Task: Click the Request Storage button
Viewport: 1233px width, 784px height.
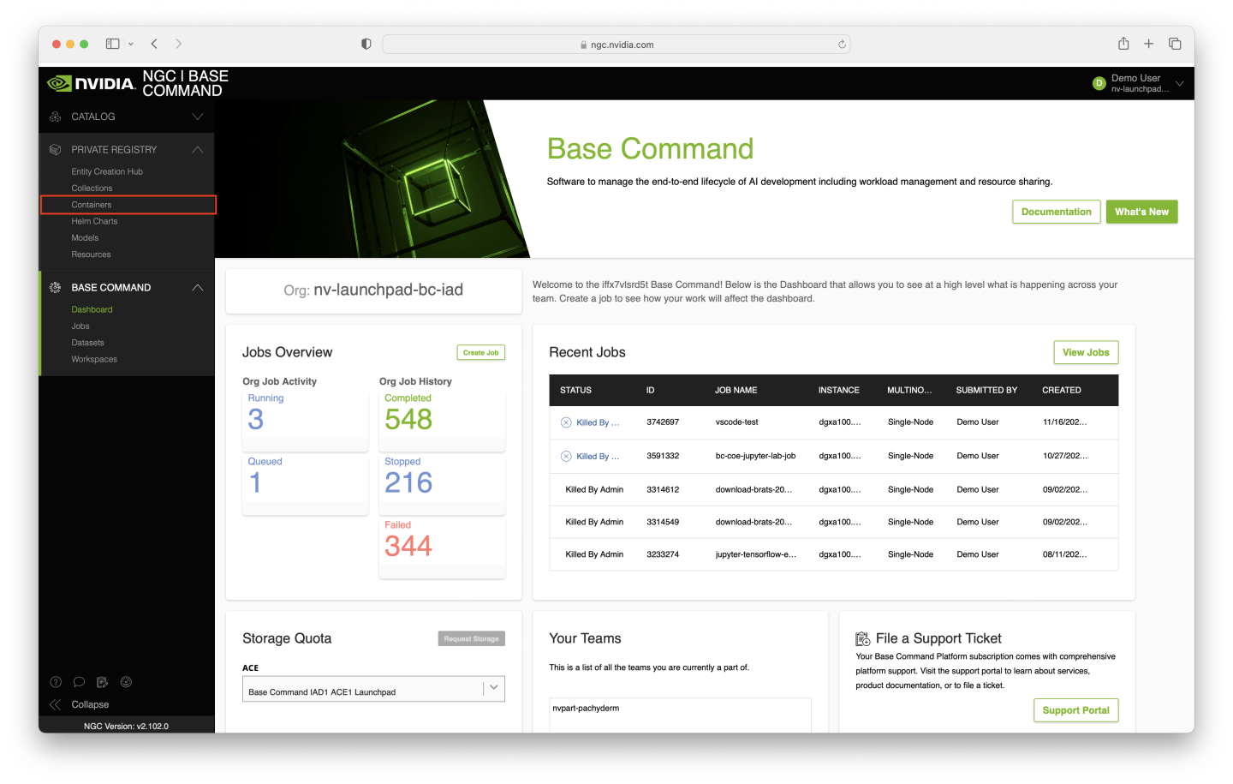Action: click(x=472, y=638)
